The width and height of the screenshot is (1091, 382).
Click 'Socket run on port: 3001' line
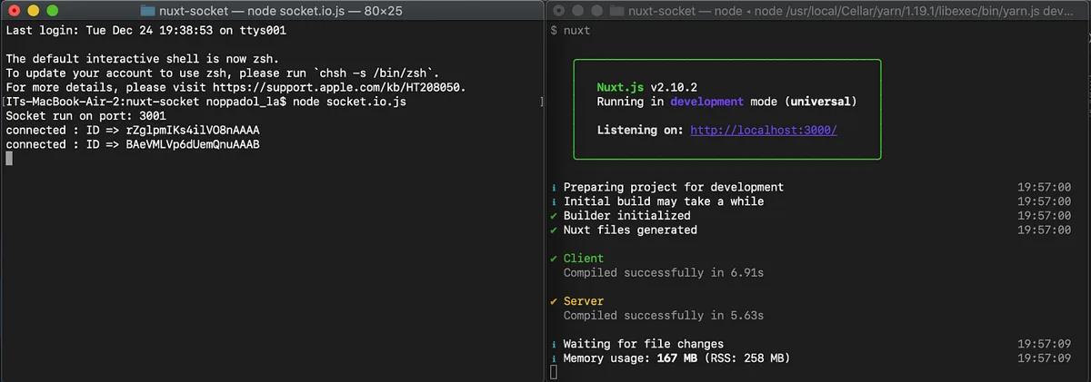pyautogui.click(x=85, y=116)
